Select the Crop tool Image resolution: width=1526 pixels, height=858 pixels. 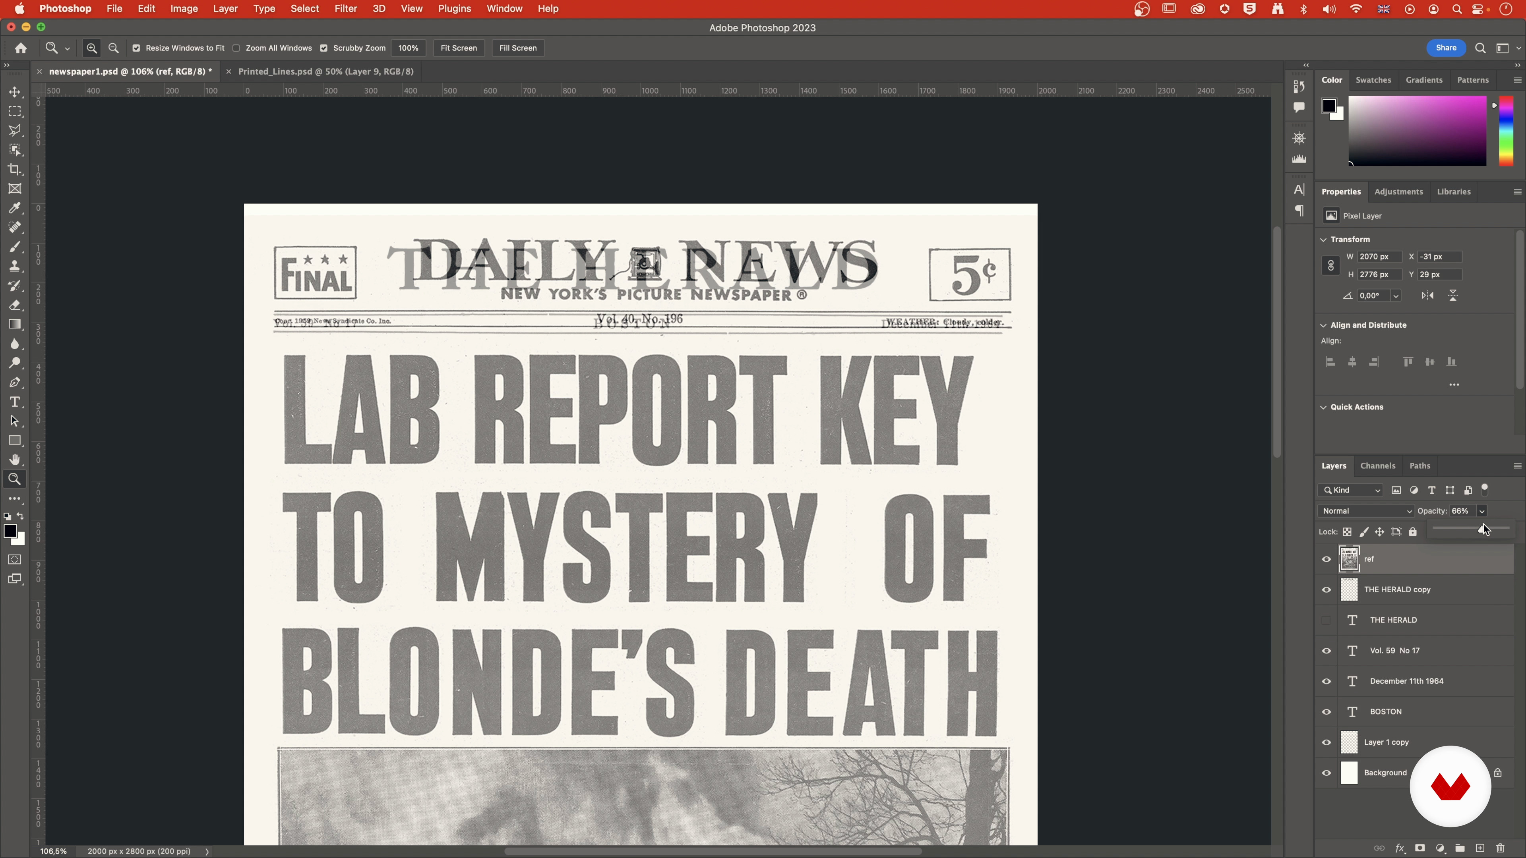15,169
